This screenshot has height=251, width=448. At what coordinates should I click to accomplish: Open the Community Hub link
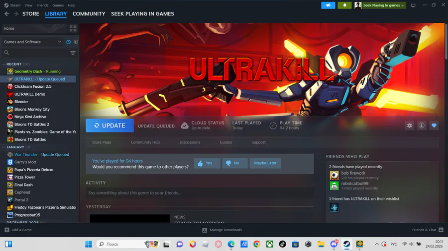pos(145,142)
